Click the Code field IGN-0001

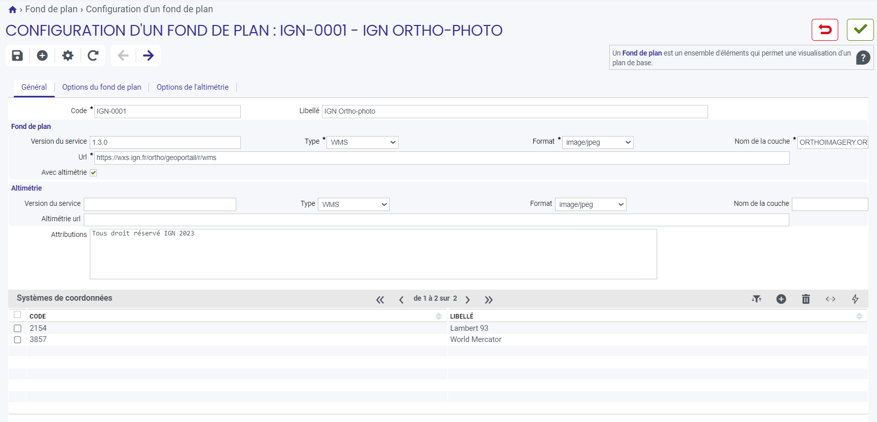click(167, 111)
